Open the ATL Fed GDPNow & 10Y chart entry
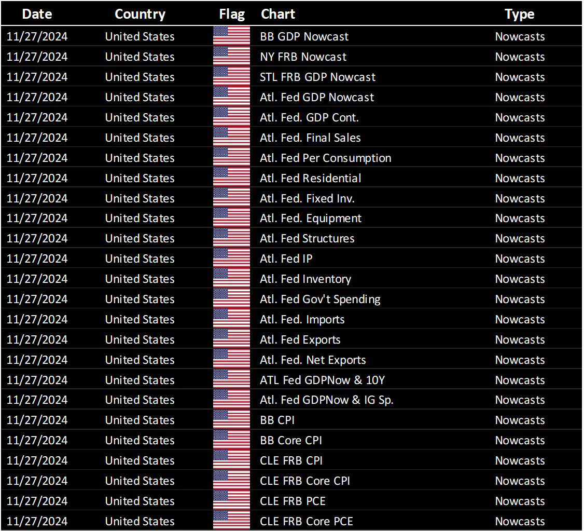 tap(322, 380)
